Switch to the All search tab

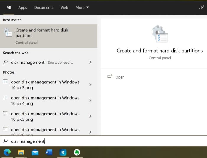(9, 7)
